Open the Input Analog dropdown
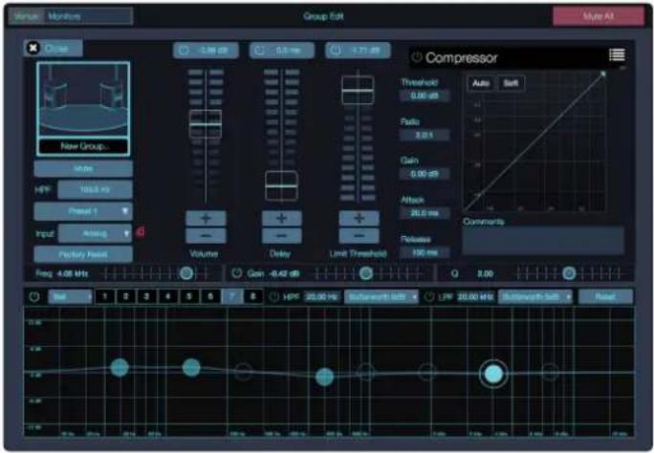Viewport: 654px width, 453px height. (95, 233)
